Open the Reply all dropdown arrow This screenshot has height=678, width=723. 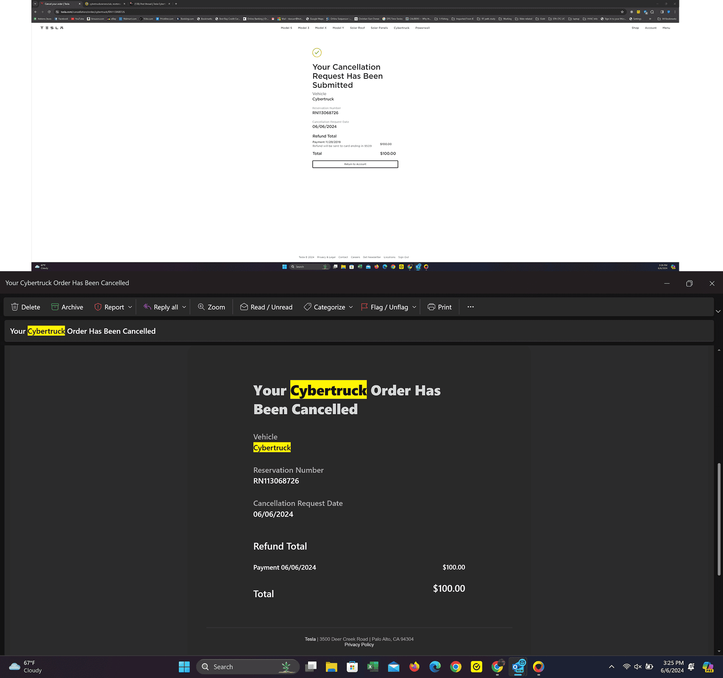184,307
